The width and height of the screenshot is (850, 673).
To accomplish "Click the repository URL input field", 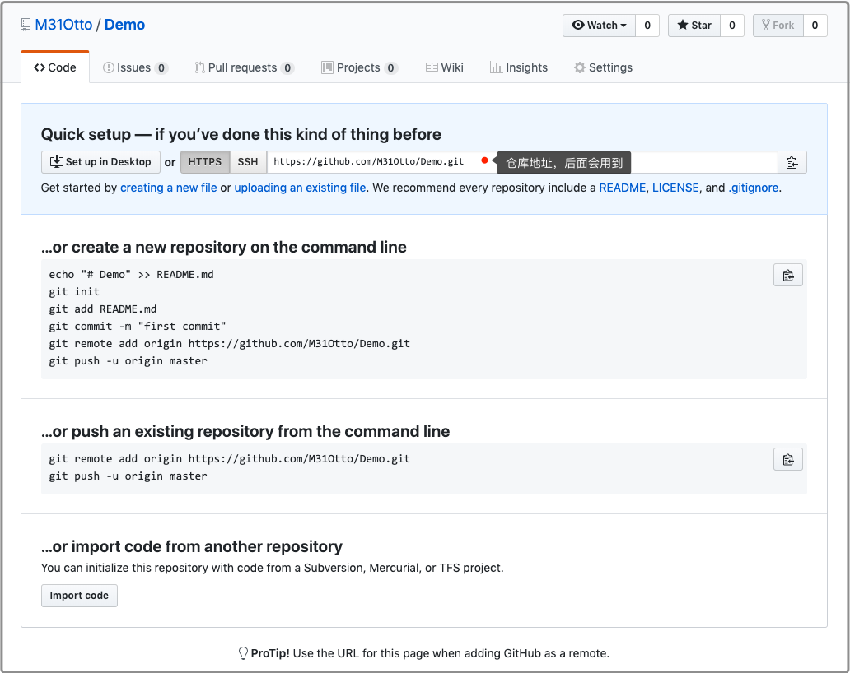I will pyautogui.click(x=522, y=162).
